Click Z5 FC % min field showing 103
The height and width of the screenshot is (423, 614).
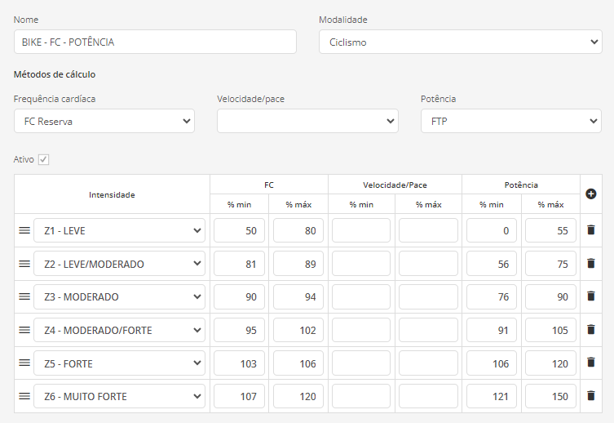coord(239,363)
